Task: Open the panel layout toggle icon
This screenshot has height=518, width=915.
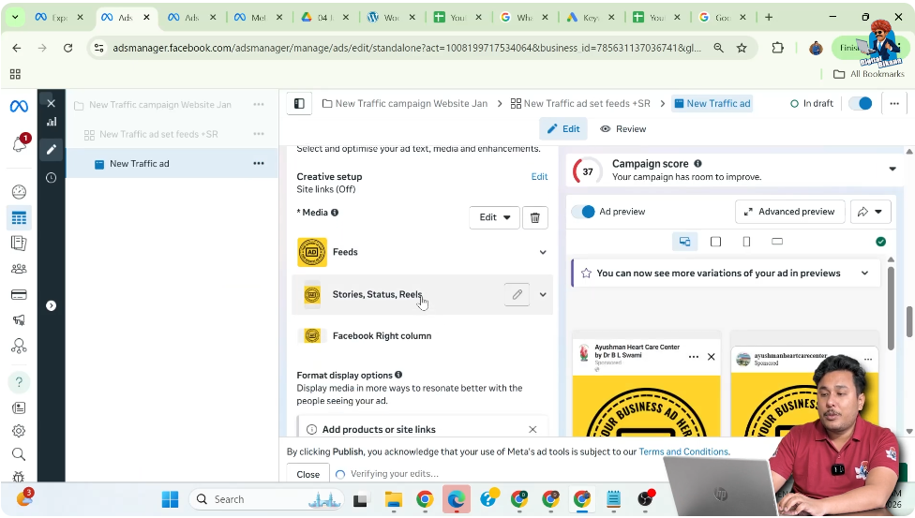Action: click(299, 104)
